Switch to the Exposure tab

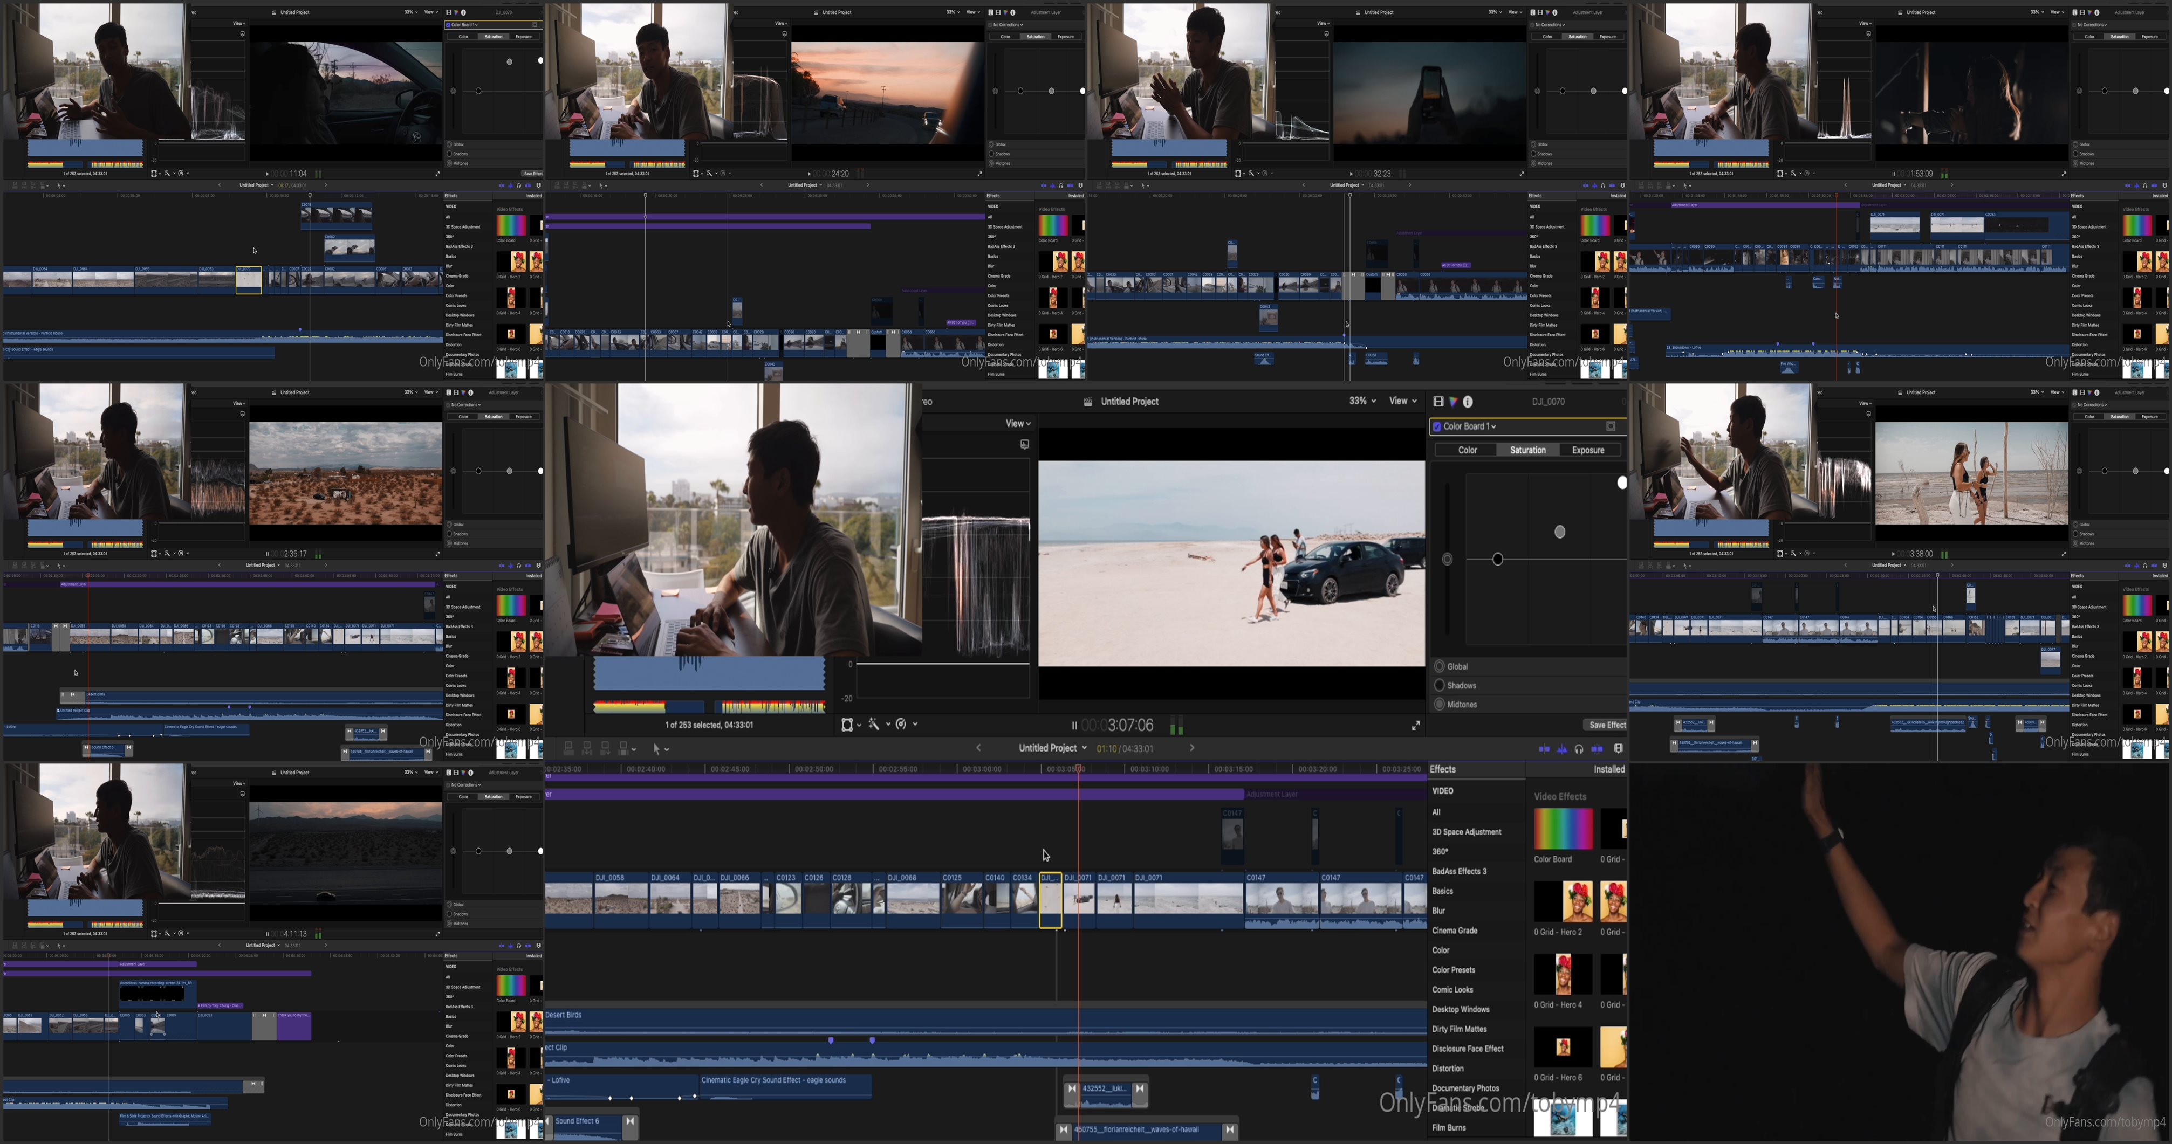(x=1588, y=450)
